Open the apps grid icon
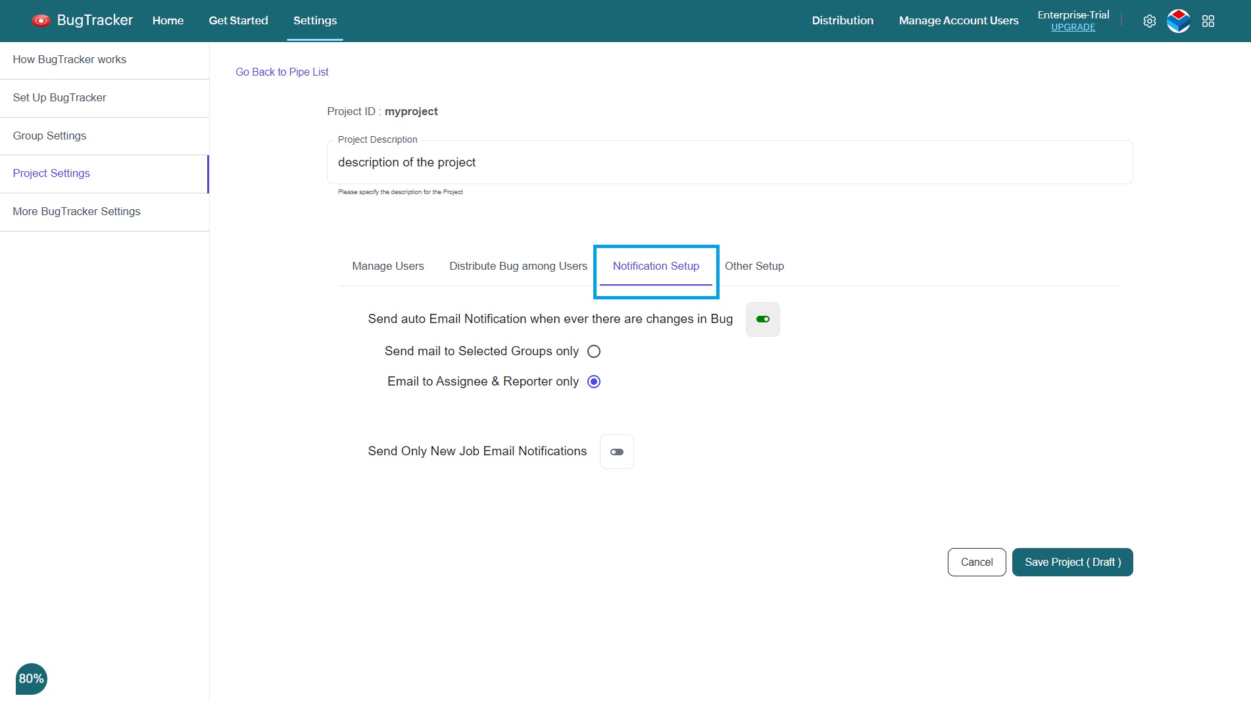 pos(1208,21)
